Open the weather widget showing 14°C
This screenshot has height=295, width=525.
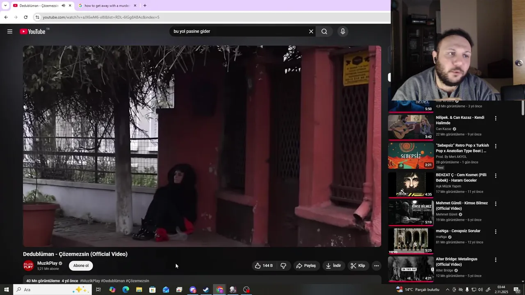click(x=418, y=290)
